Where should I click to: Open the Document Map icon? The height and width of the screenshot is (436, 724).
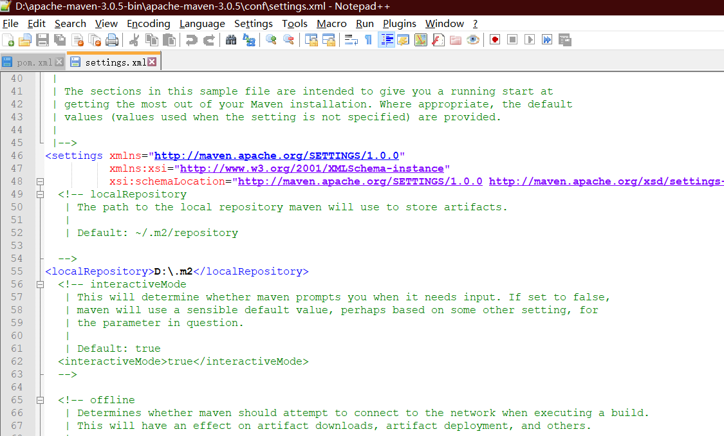[421, 40]
